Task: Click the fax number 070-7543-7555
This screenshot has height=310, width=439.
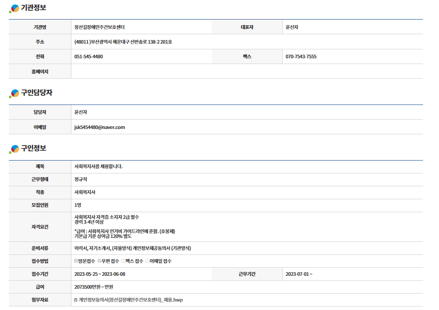Action: [301, 57]
